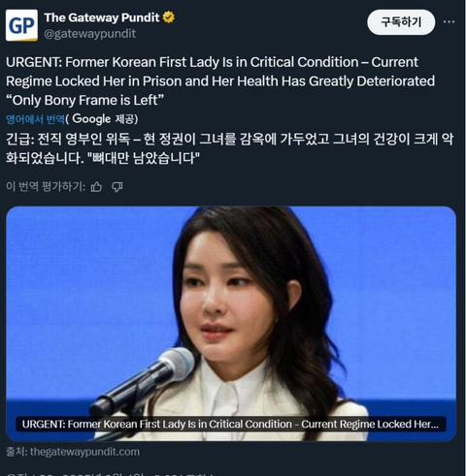Visit the 출처: thegatewaypundit.com source link
Screen dimensions: 466x476
click(73, 452)
